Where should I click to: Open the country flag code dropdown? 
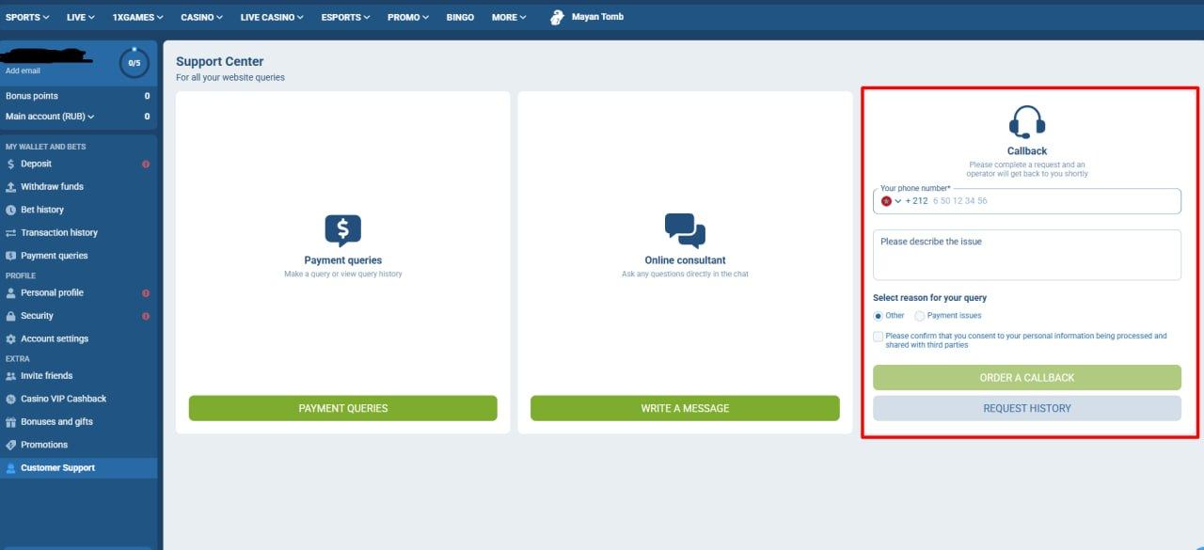click(x=891, y=200)
